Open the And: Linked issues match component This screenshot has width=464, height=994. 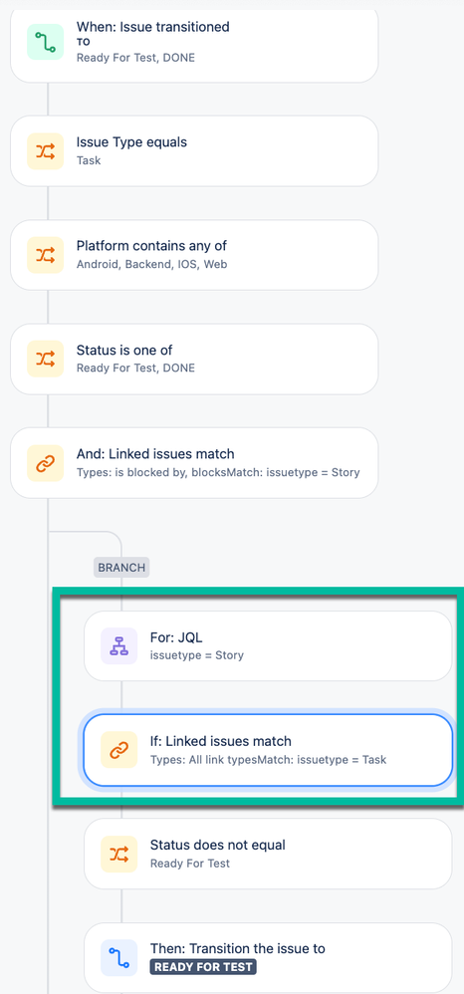(194, 463)
